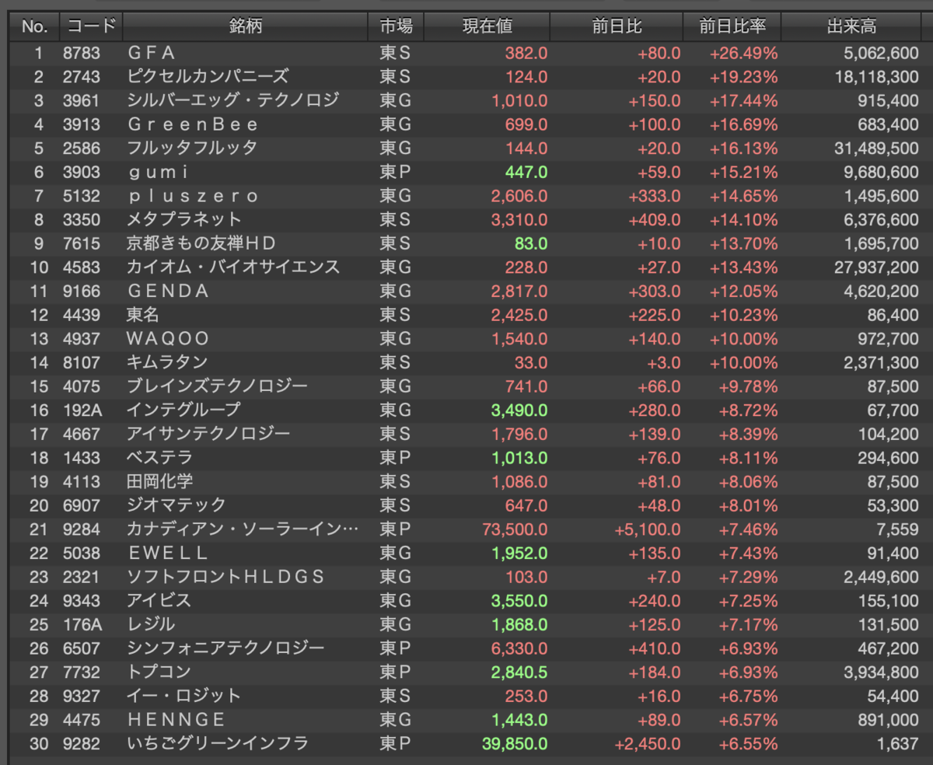This screenshot has width=933, height=765.
Task: Click the コード column header
Action: click(90, 26)
